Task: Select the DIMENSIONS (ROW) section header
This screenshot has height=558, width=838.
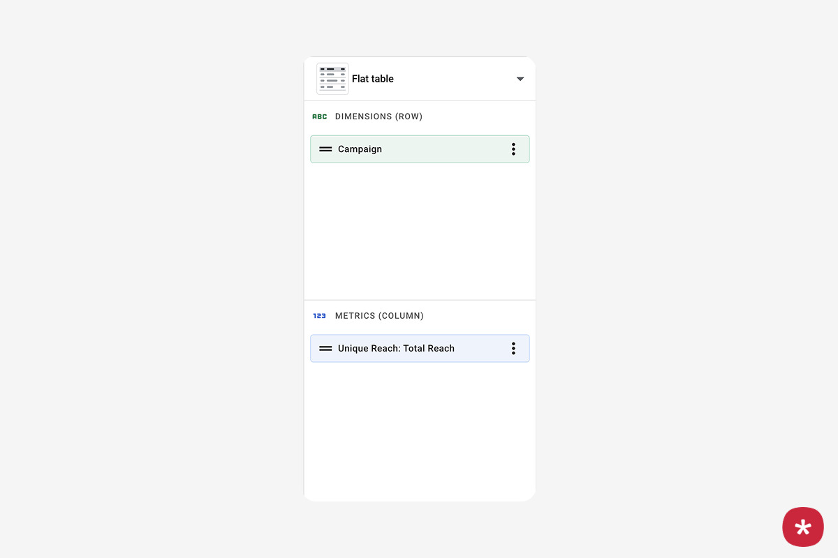Action: [x=378, y=116]
